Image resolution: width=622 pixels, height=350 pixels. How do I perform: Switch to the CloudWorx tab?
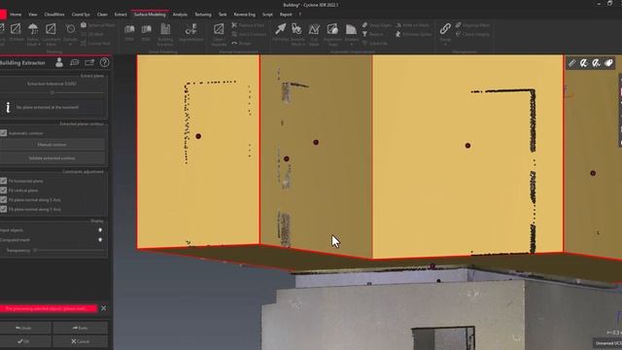pyautogui.click(x=54, y=15)
